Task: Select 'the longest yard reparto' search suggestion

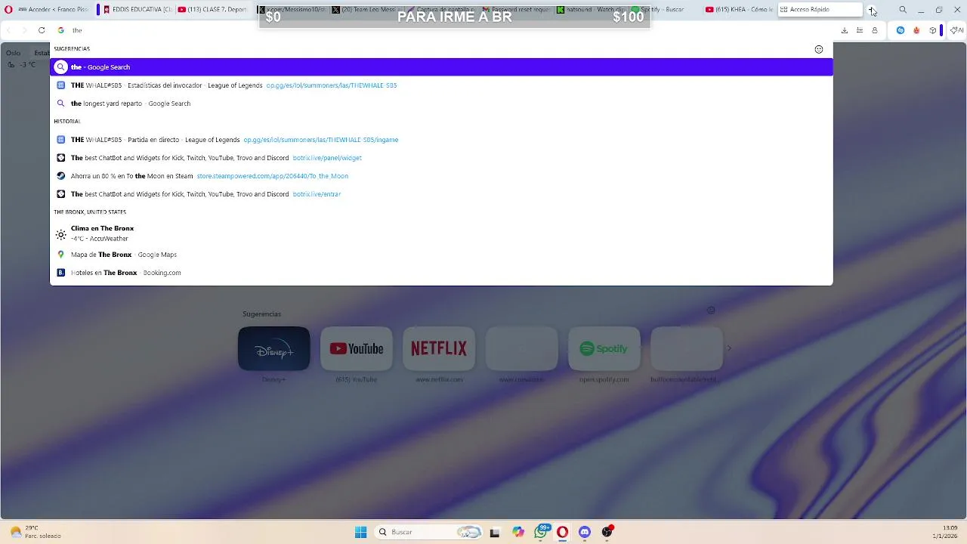Action: pyautogui.click(x=441, y=104)
